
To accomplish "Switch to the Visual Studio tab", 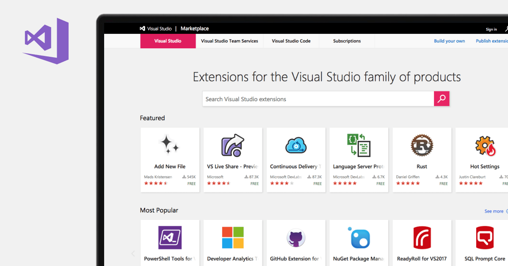I will [x=168, y=41].
